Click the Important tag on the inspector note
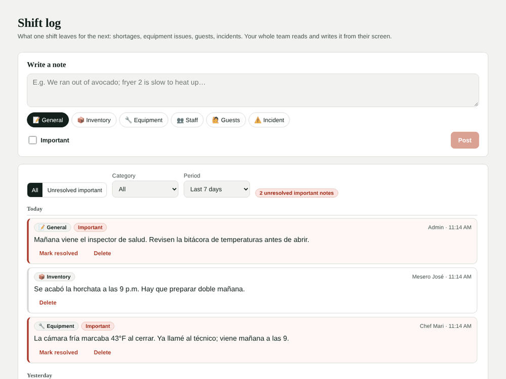The height and width of the screenshot is (379, 506). 90,227
